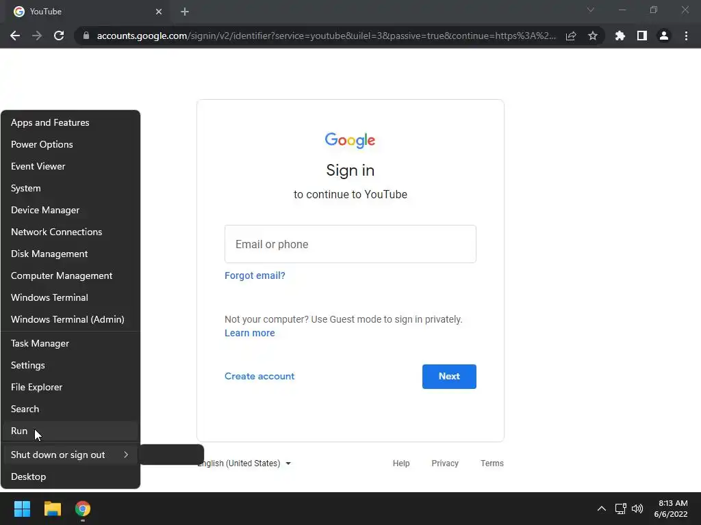Click the padlock site info icon

point(86,36)
